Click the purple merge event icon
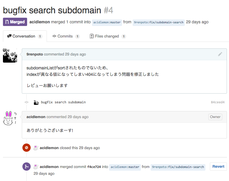Screen dimensions: 229x181 click(x=27, y=167)
